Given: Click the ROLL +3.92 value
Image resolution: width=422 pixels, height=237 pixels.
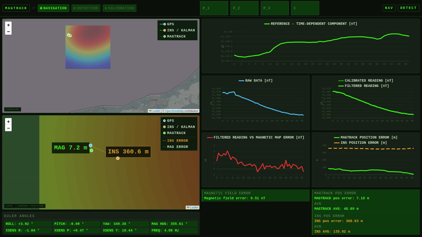Looking at the screenshot, I should coord(28,224).
